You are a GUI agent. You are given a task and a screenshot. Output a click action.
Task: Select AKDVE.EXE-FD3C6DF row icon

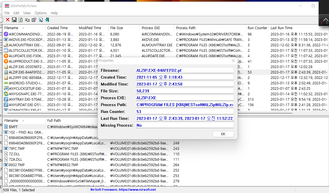coord(6,40)
